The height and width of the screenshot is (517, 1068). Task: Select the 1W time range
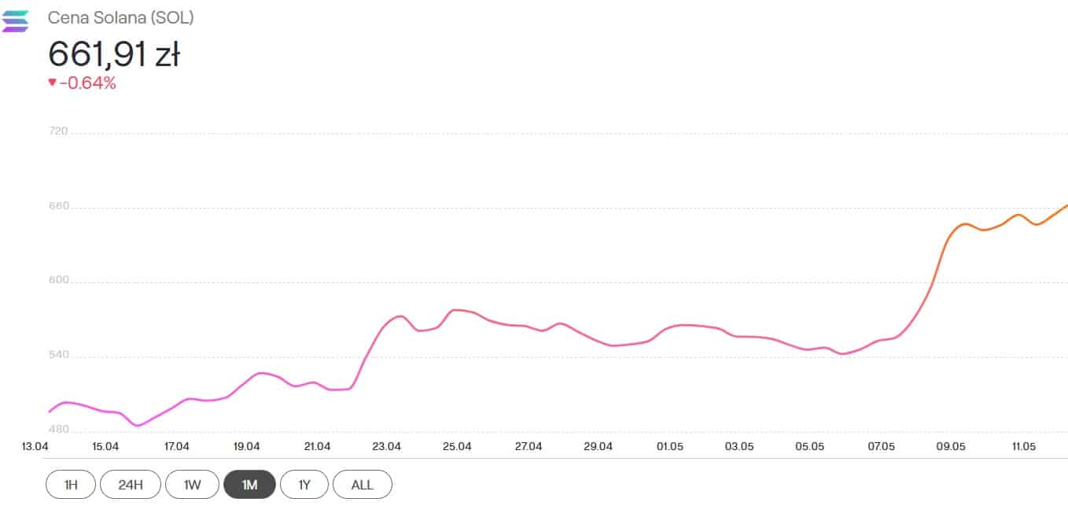(192, 485)
